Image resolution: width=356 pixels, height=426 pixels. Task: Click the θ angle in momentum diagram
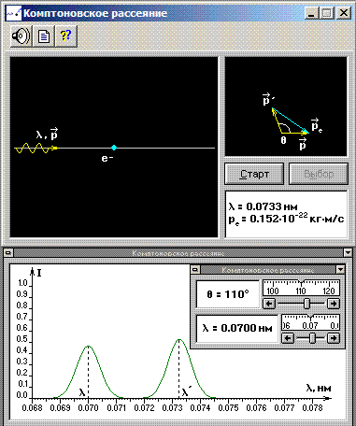click(283, 140)
